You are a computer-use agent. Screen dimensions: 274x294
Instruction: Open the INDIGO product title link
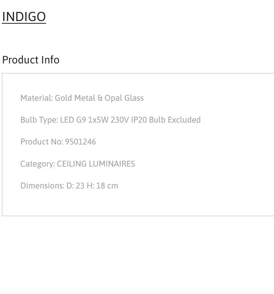(24, 17)
